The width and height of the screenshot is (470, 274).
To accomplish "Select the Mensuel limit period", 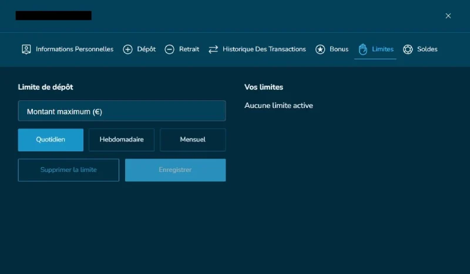I will click(193, 140).
